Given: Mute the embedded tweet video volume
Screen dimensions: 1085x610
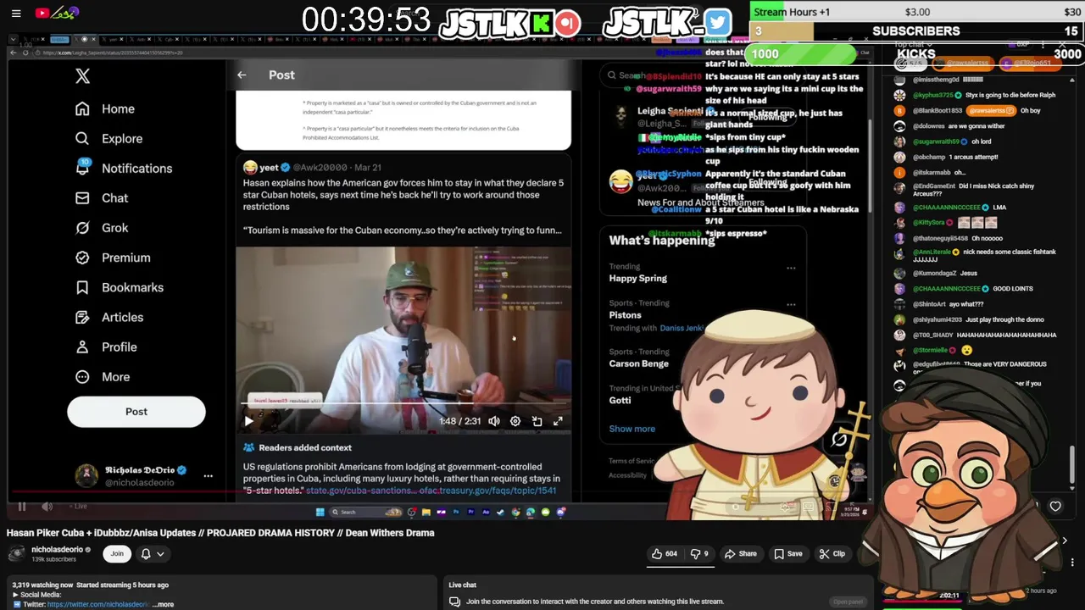Looking at the screenshot, I should 494,421.
